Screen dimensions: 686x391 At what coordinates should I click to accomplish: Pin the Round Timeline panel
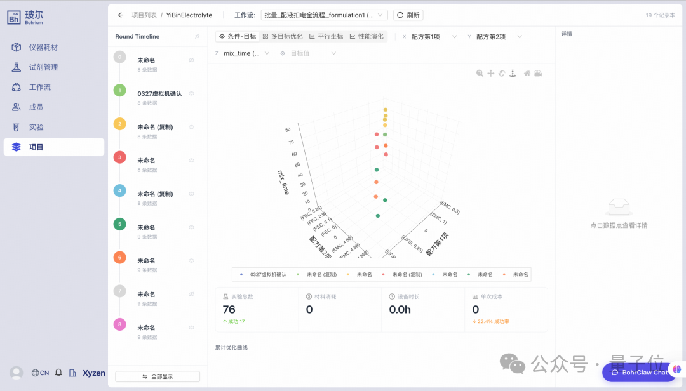coord(197,36)
